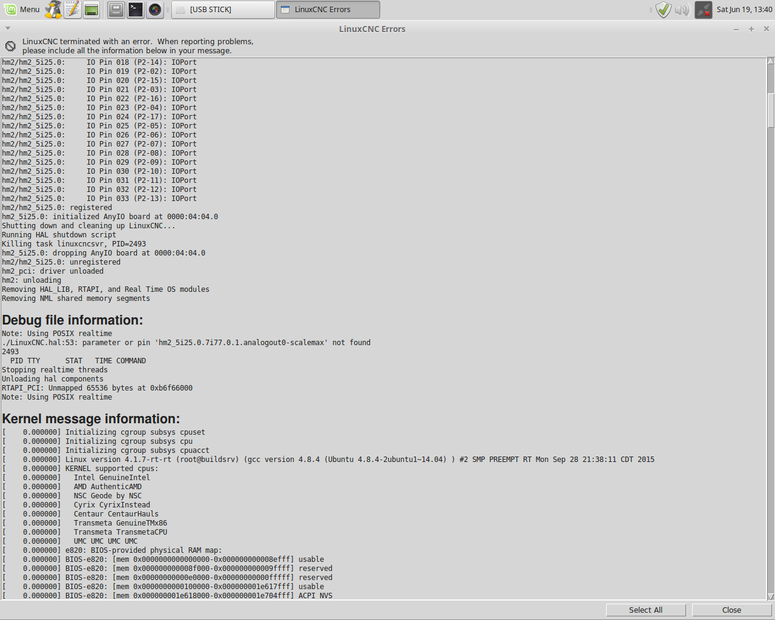Image resolution: width=775 pixels, height=620 pixels.
Task: Click the volume speaker tray icon
Action: click(682, 9)
